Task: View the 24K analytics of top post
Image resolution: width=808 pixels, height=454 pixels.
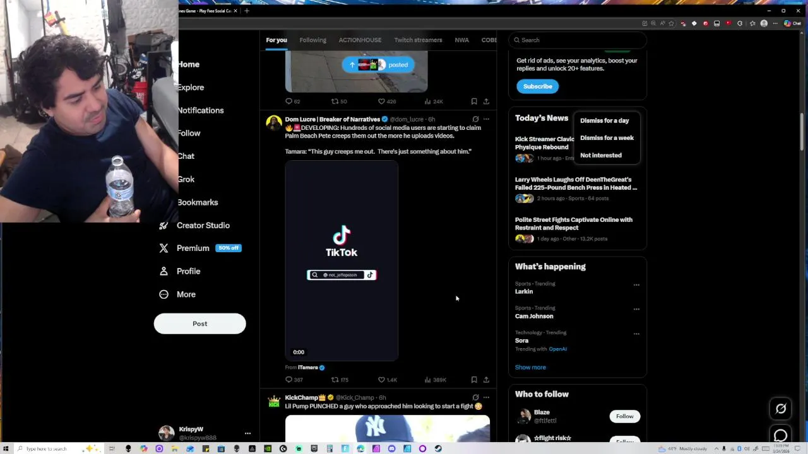Action: (434, 101)
